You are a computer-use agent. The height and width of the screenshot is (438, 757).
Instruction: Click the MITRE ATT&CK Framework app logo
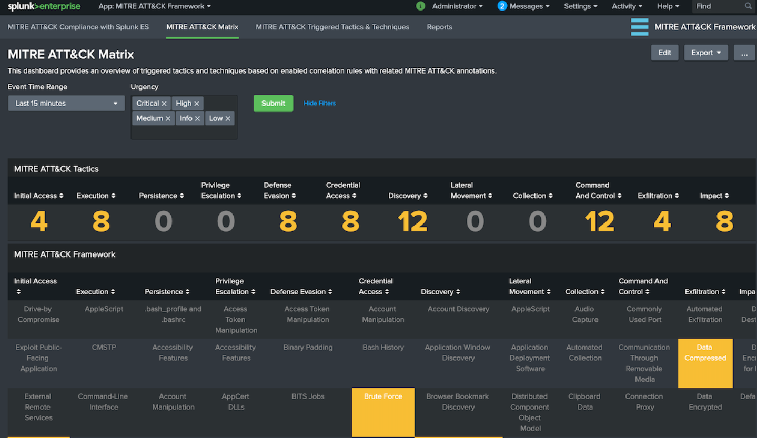[x=640, y=27]
